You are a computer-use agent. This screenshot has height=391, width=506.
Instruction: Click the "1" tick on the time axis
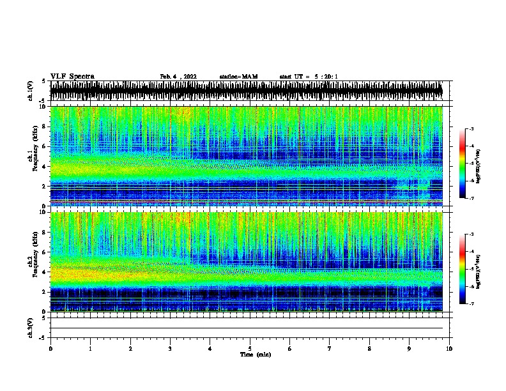[x=90, y=349]
